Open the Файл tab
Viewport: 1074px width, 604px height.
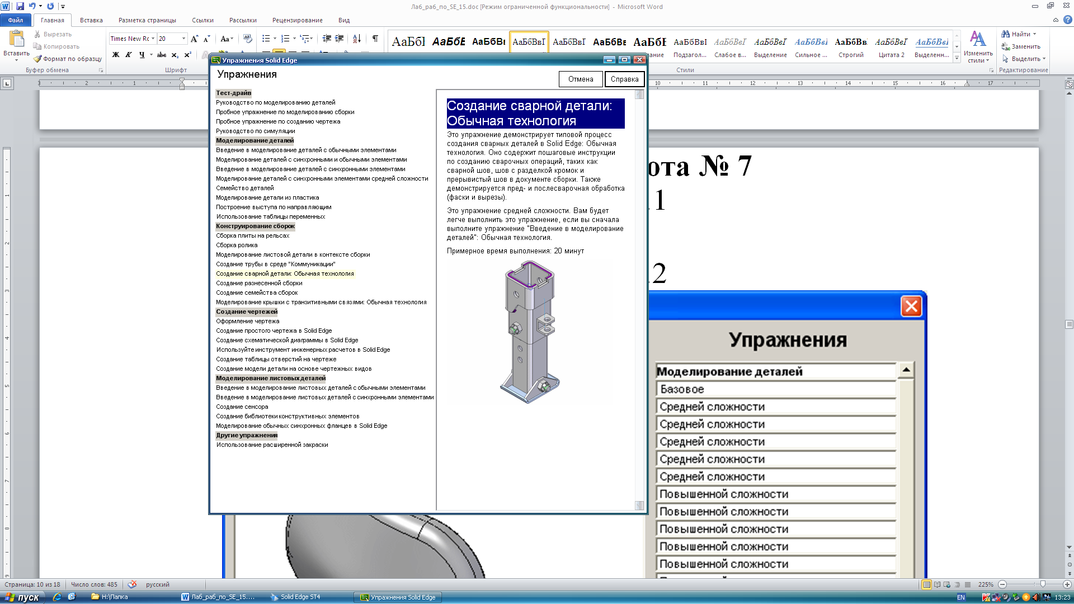(16, 20)
